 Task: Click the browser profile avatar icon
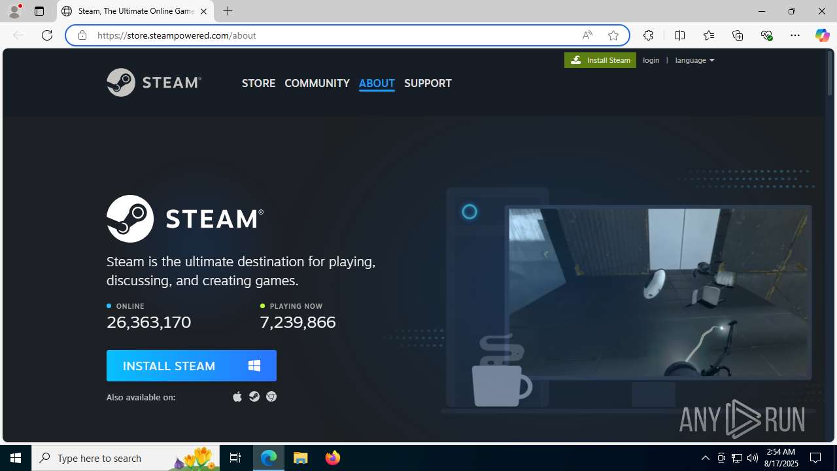(x=14, y=11)
